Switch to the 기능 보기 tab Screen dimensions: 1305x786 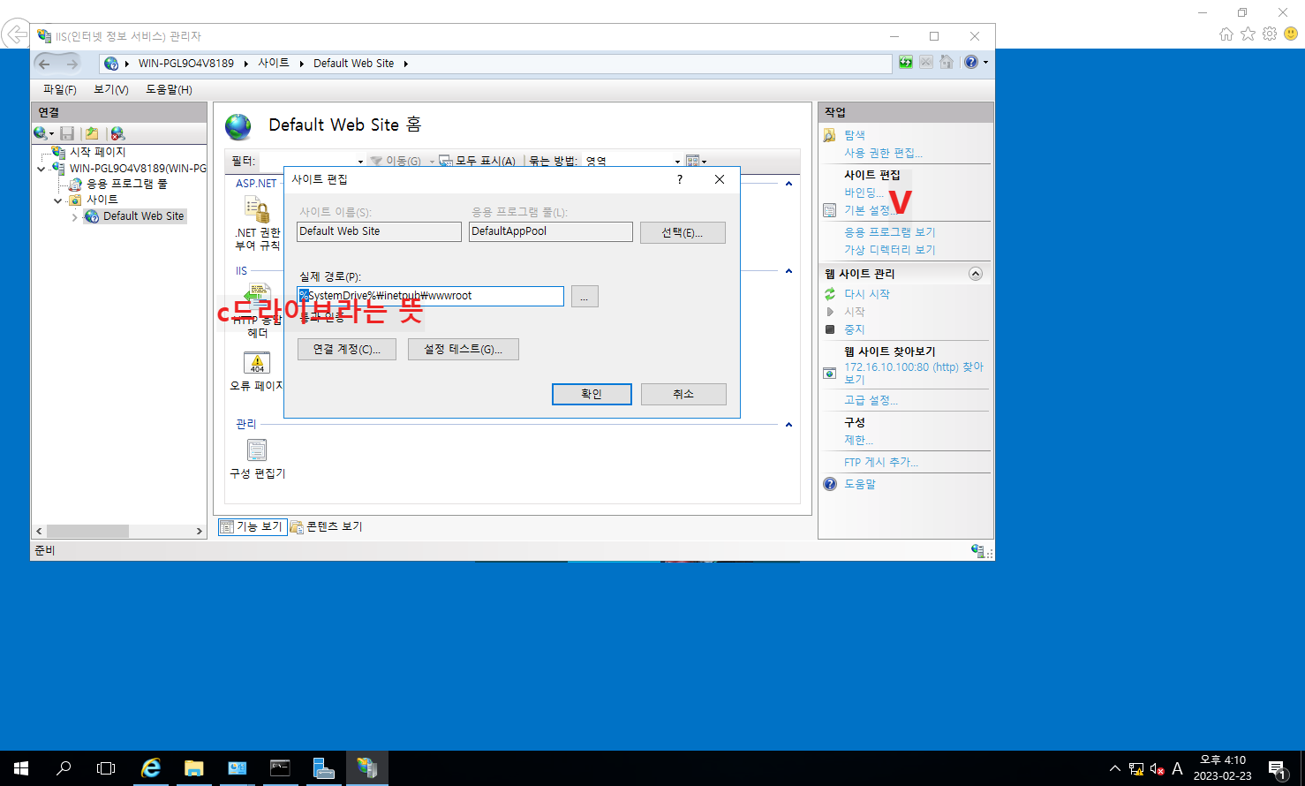pos(253,526)
